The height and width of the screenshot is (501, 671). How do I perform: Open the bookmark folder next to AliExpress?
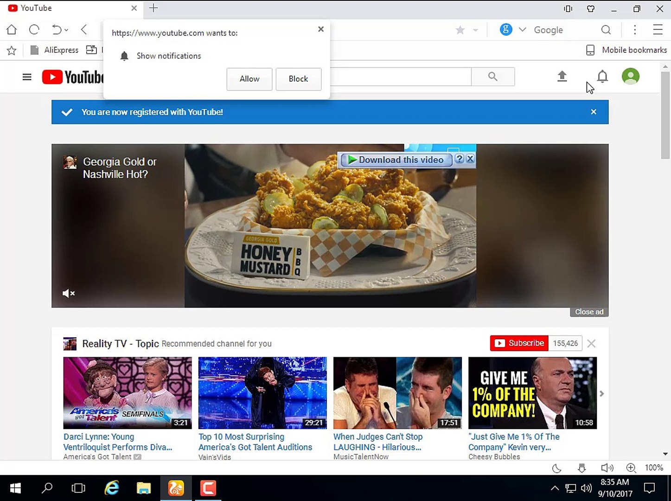[x=92, y=50]
